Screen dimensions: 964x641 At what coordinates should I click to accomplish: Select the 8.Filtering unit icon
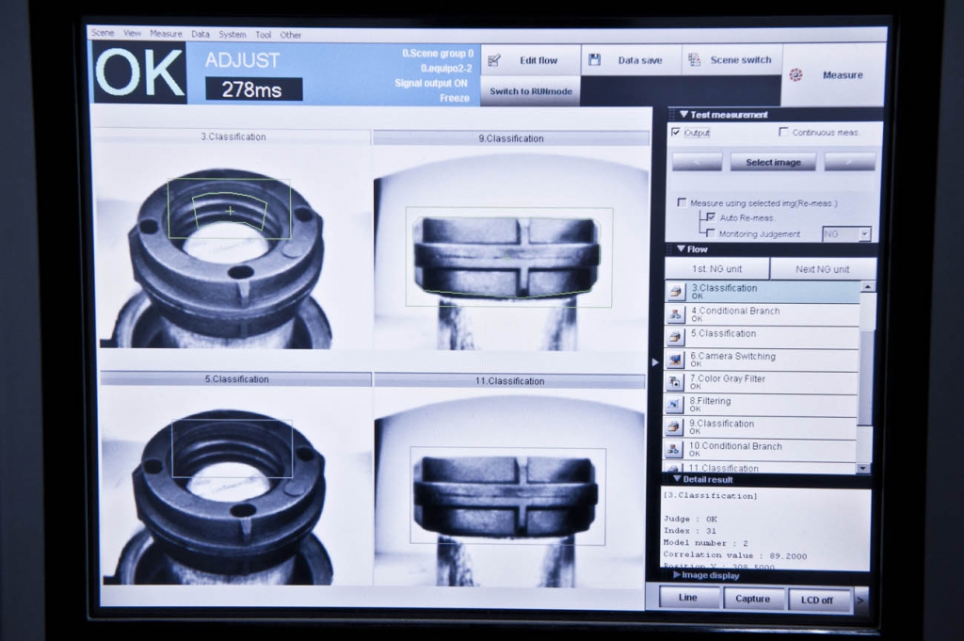click(x=674, y=405)
